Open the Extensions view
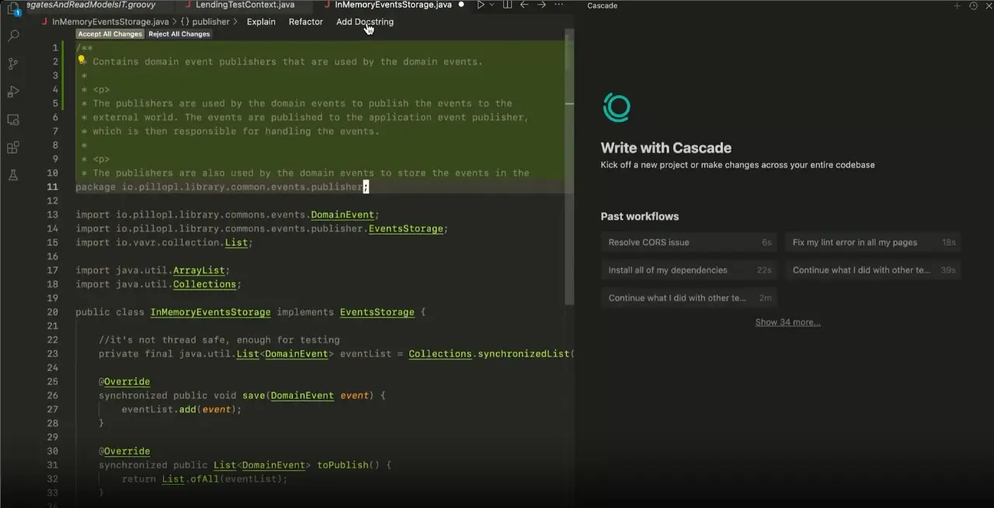Screen dimensions: 994x508 point(13,147)
